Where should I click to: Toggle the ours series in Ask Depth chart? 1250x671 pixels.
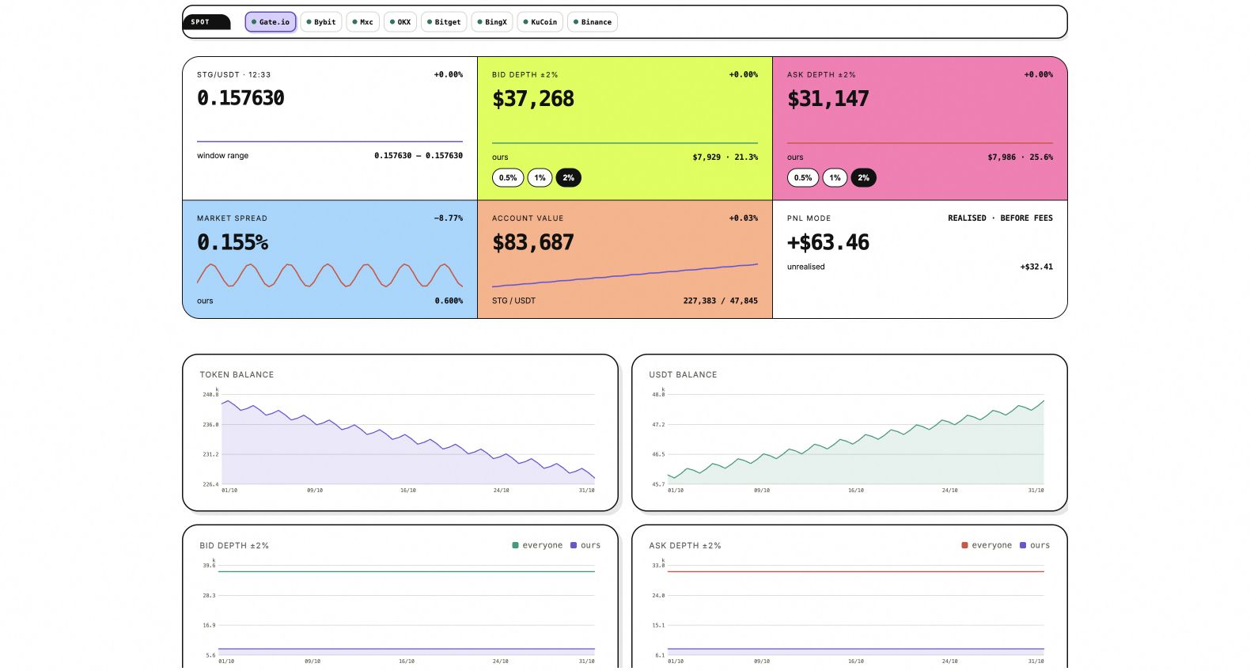[x=1035, y=545]
